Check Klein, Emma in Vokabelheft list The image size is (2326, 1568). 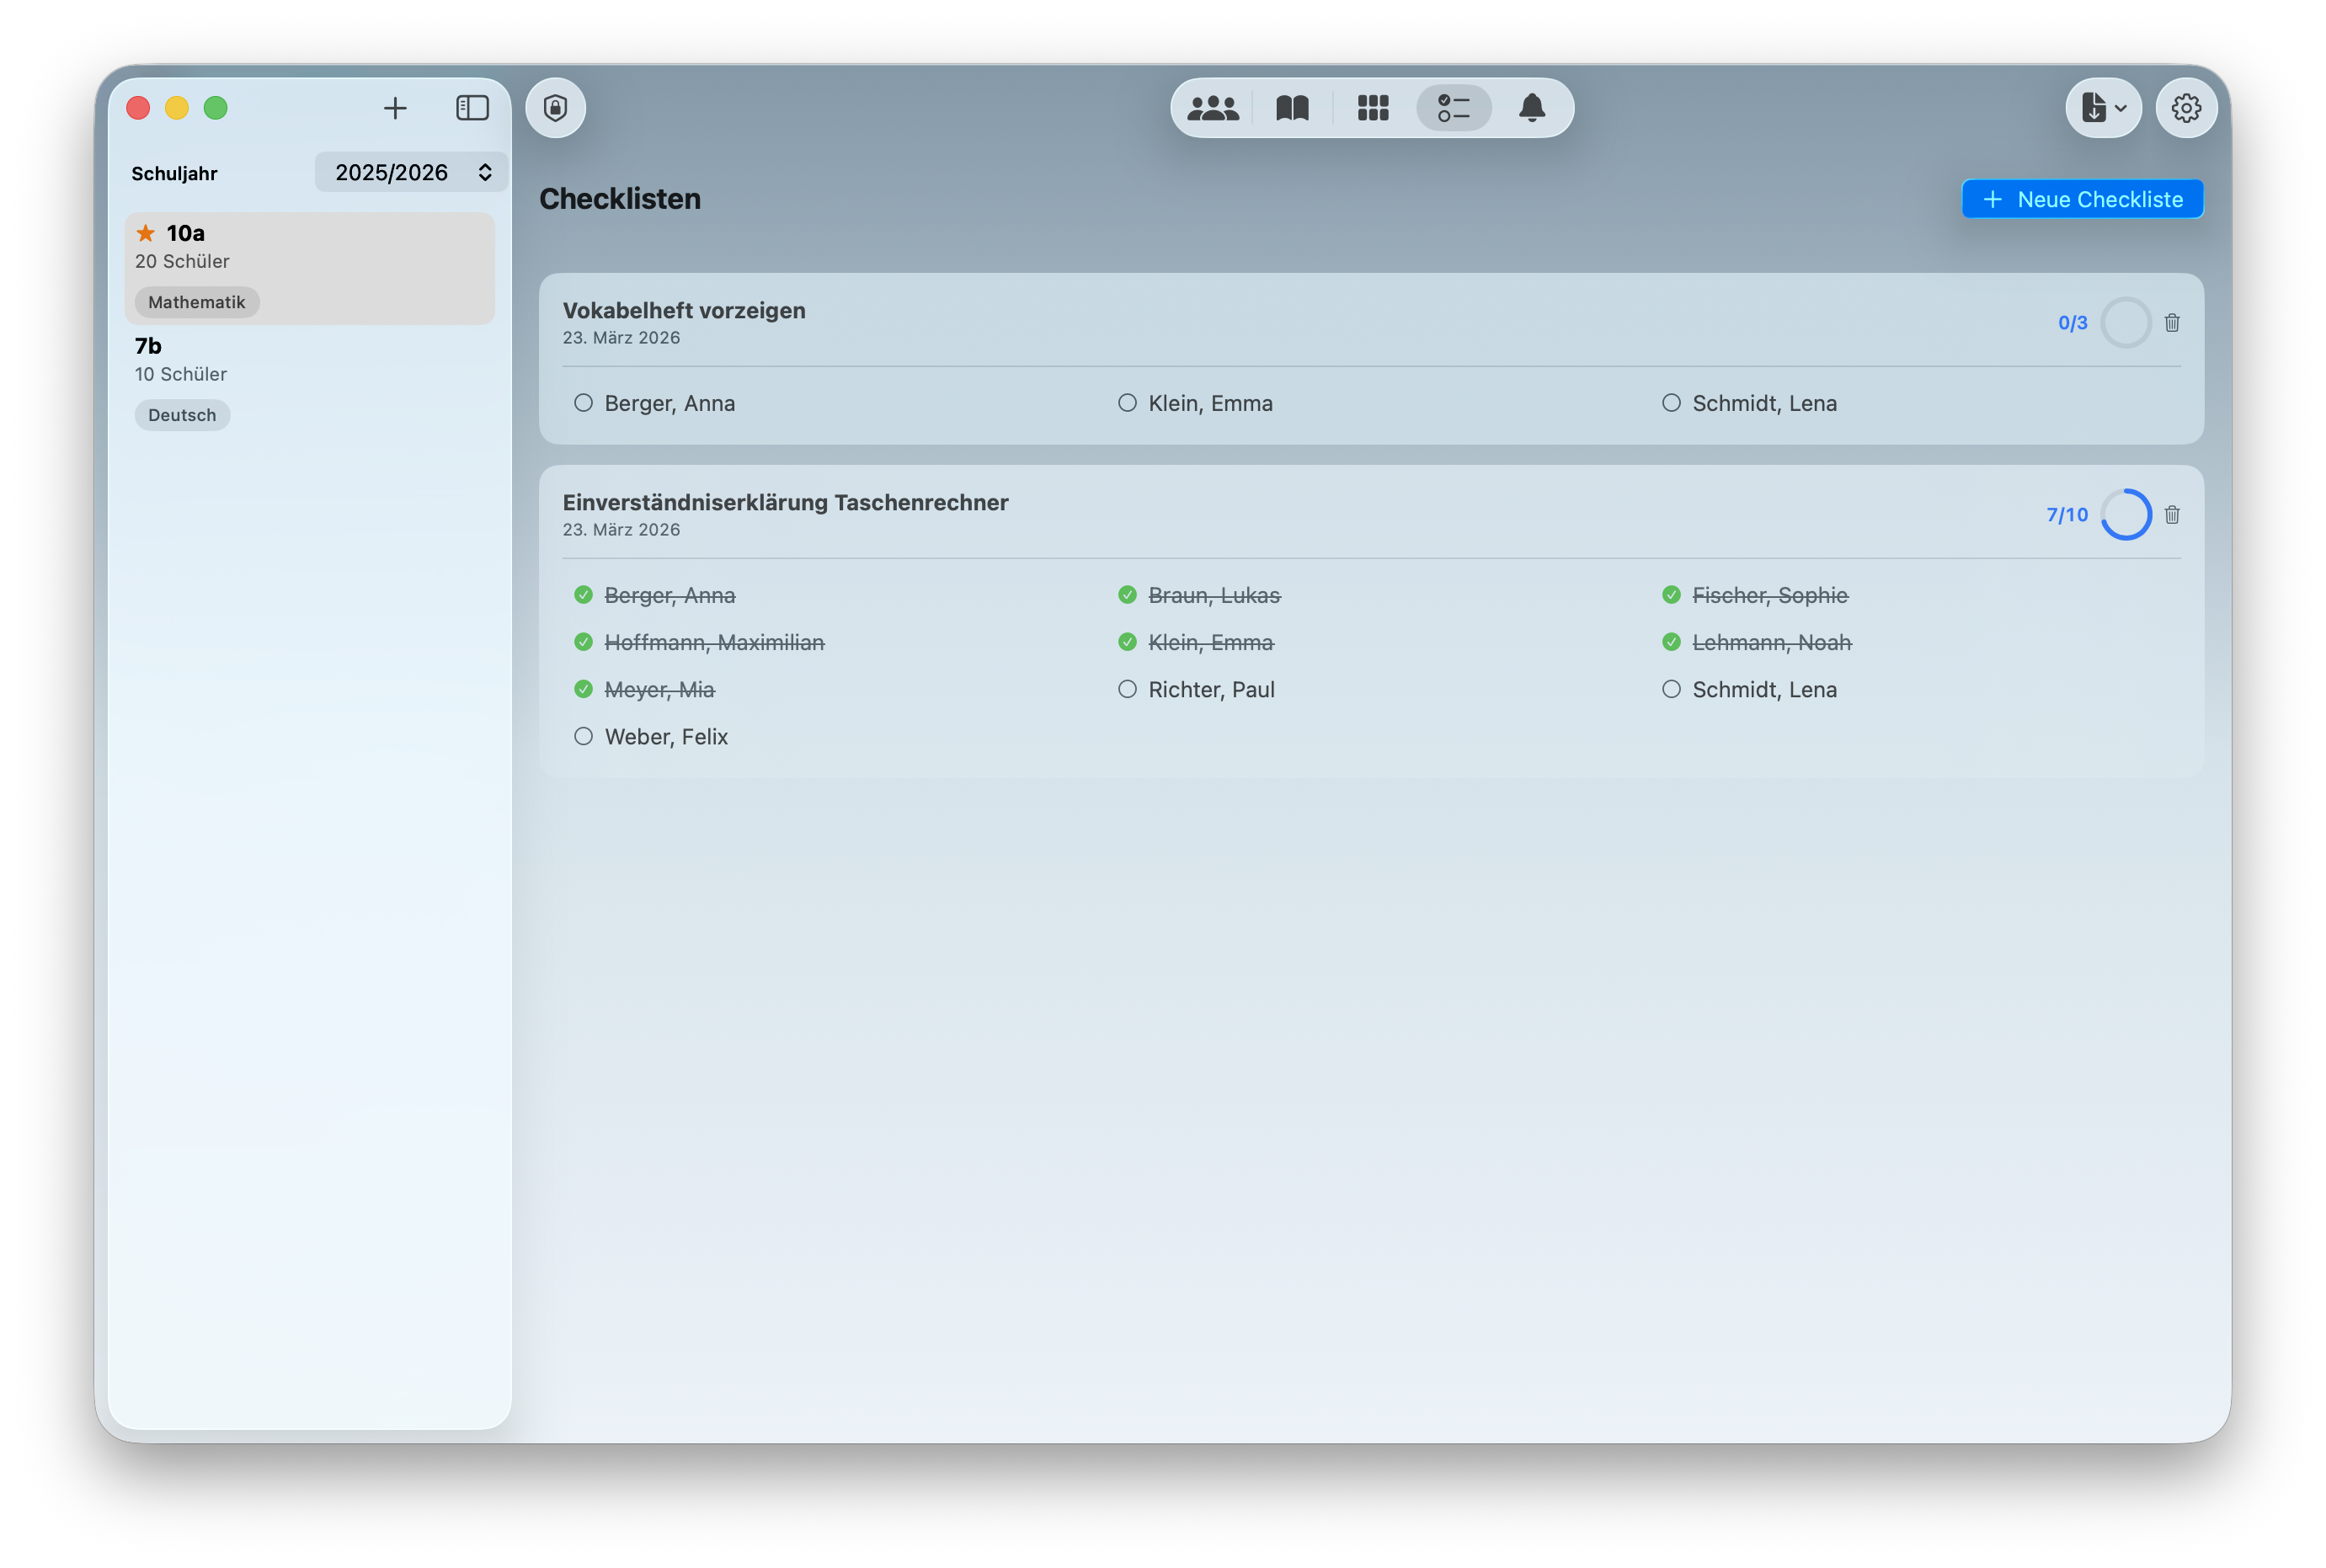pos(1127,403)
